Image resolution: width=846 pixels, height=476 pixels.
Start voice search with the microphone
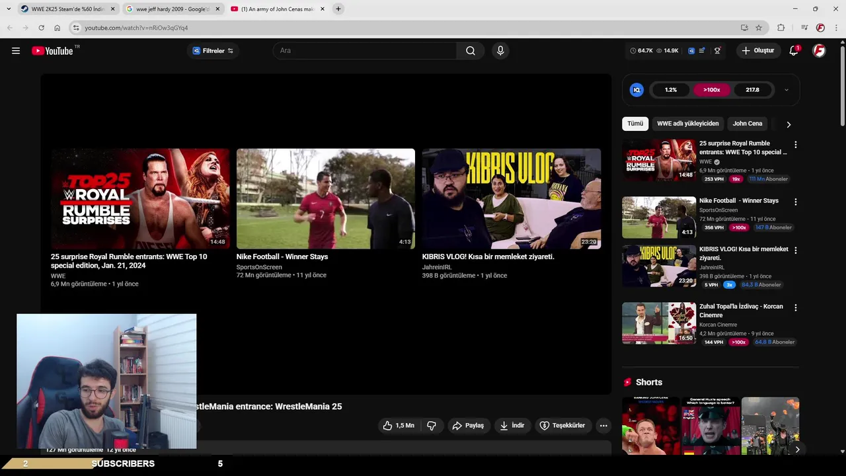[x=500, y=51]
